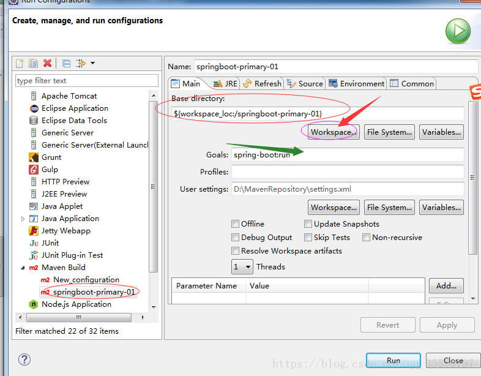Image resolution: width=481 pixels, height=376 pixels.
Task: Enable the Update Snapshots checkbox
Action: click(x=308, y=224)
